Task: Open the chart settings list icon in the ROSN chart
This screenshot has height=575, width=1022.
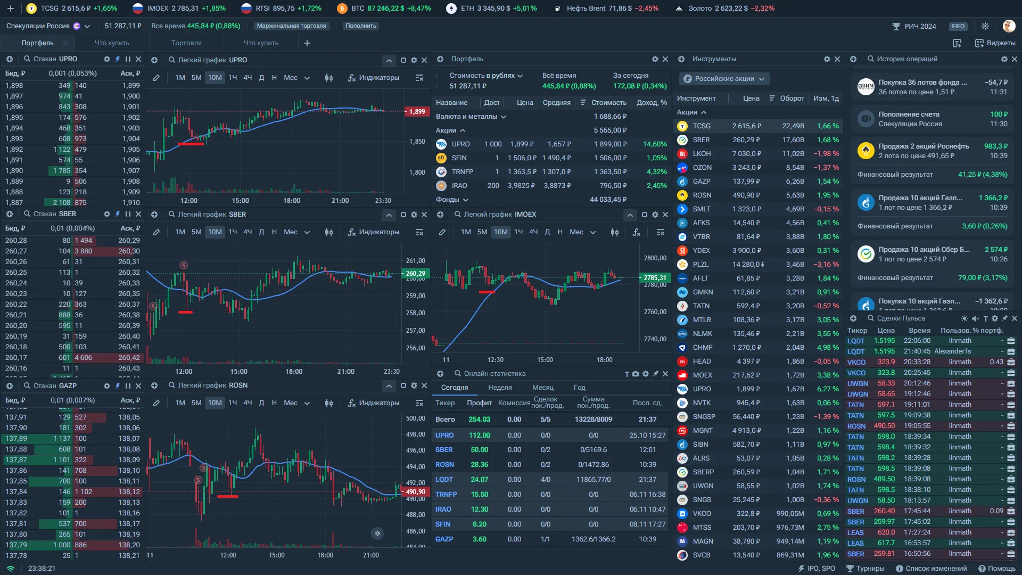Action: coord(419,403)
